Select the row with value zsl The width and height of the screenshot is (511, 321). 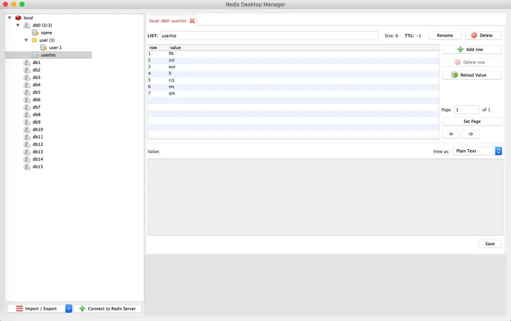293,60
